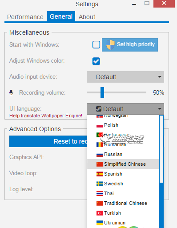177x228 pixels.
Task: Click the shield icon on Set high priority
Action: tap(110, 44)
